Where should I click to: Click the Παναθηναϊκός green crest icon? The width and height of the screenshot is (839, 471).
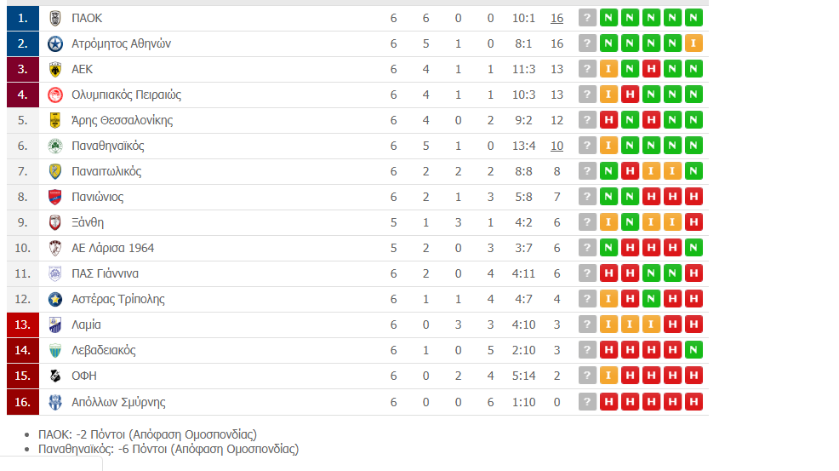[x=55, y=146]
